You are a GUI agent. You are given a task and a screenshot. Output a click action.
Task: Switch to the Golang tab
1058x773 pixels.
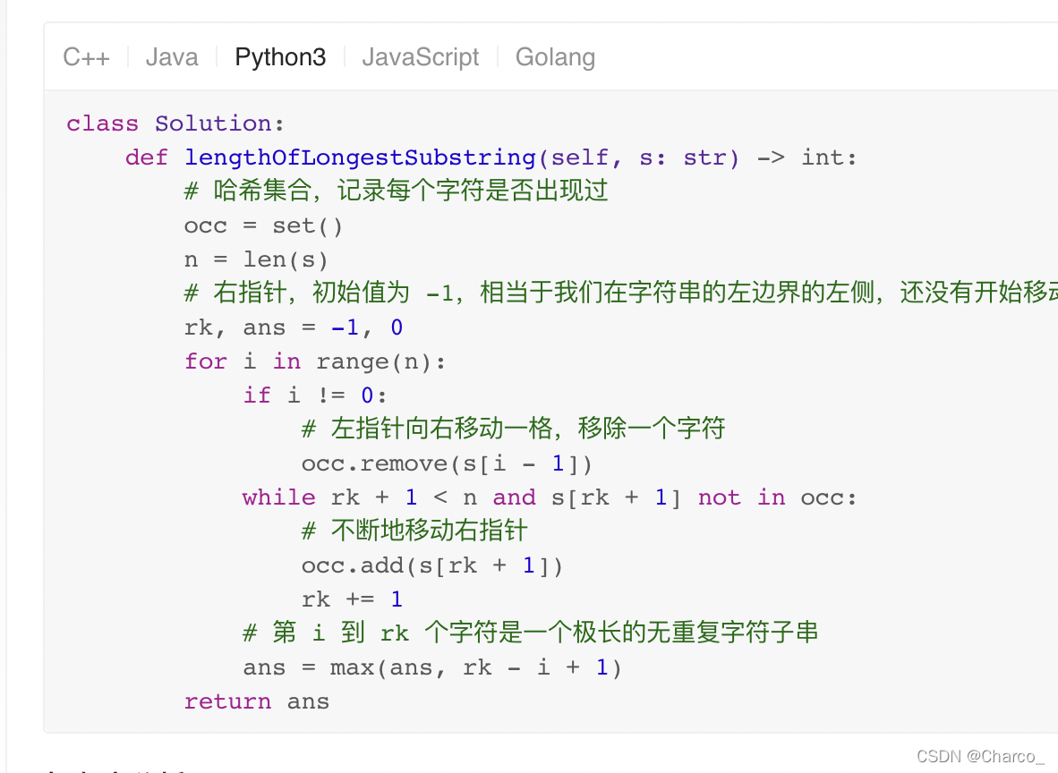point(555,56)
